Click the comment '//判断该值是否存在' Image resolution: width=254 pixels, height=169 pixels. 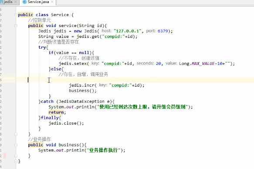[x=58, y=42]
